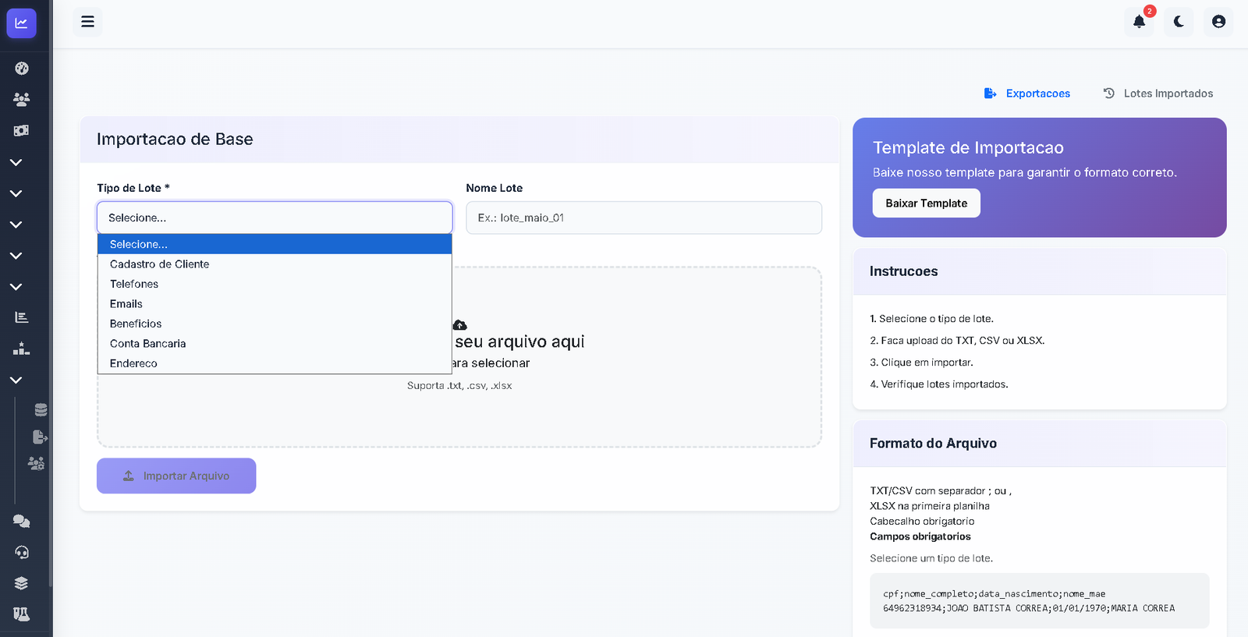Viewport: 1248px width, 637px height.
Task: Select 'Conta Bancaria' option in dropdown
Action: point(275,344)
